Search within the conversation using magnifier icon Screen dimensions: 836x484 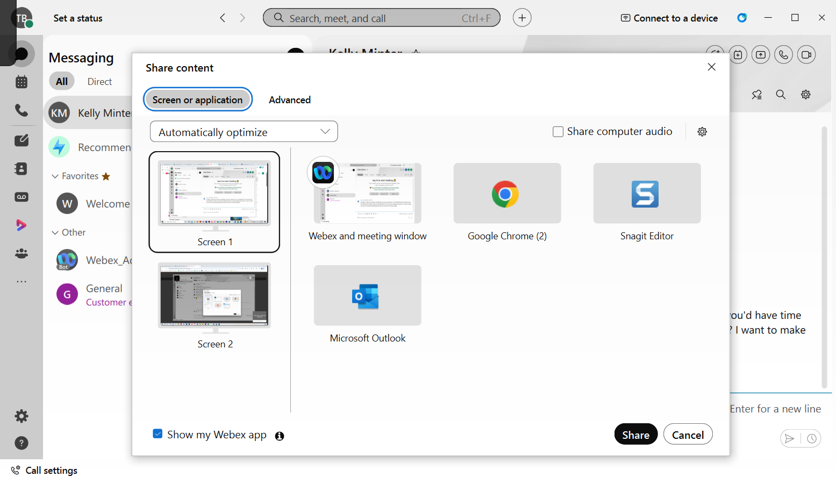click(x=781, y=95)
